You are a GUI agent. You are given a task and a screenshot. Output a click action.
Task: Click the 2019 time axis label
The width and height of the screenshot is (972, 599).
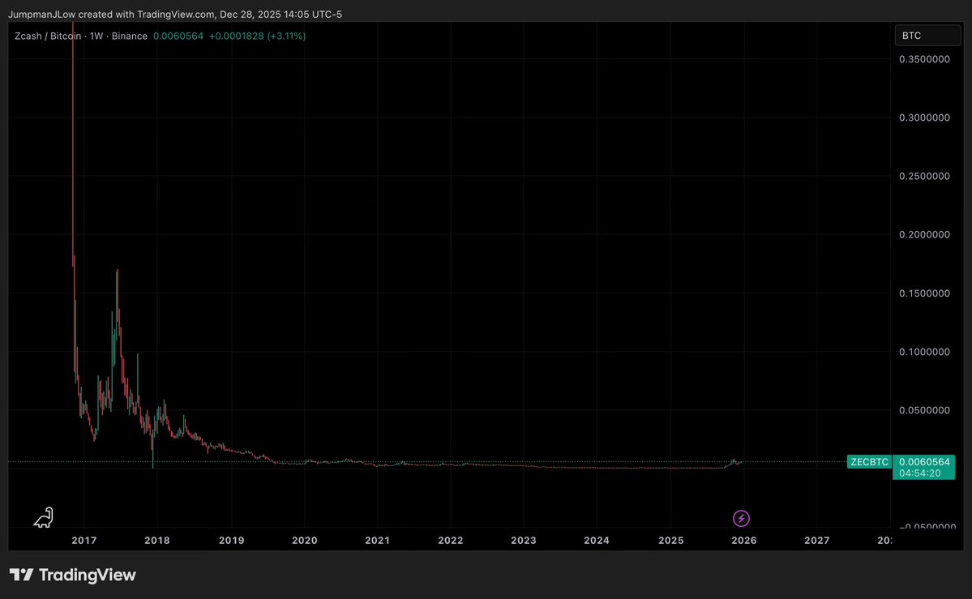pyautogui.click(x=231, y=541)
